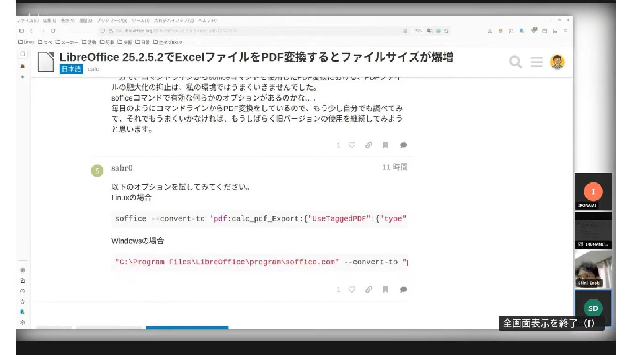Expand the Linux bookmarks folder
This screenshot has height=355, width=631.
point(26,42)
